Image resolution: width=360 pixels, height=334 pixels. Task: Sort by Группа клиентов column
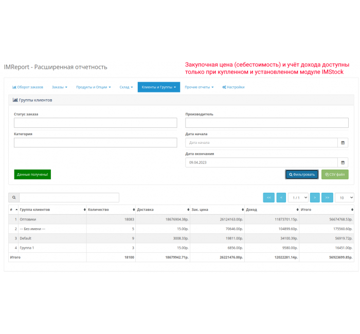tap(52, 210)
